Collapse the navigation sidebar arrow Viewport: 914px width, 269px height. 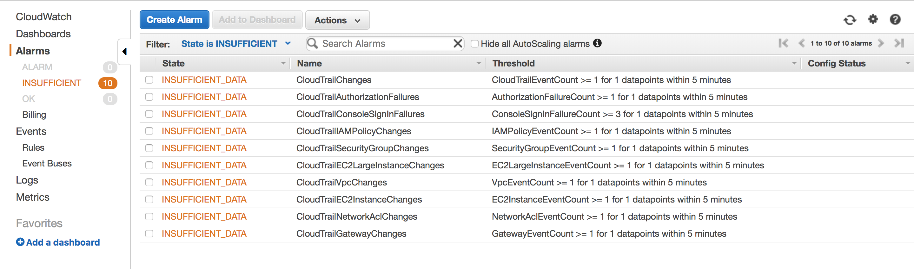[x=124, y=52]
